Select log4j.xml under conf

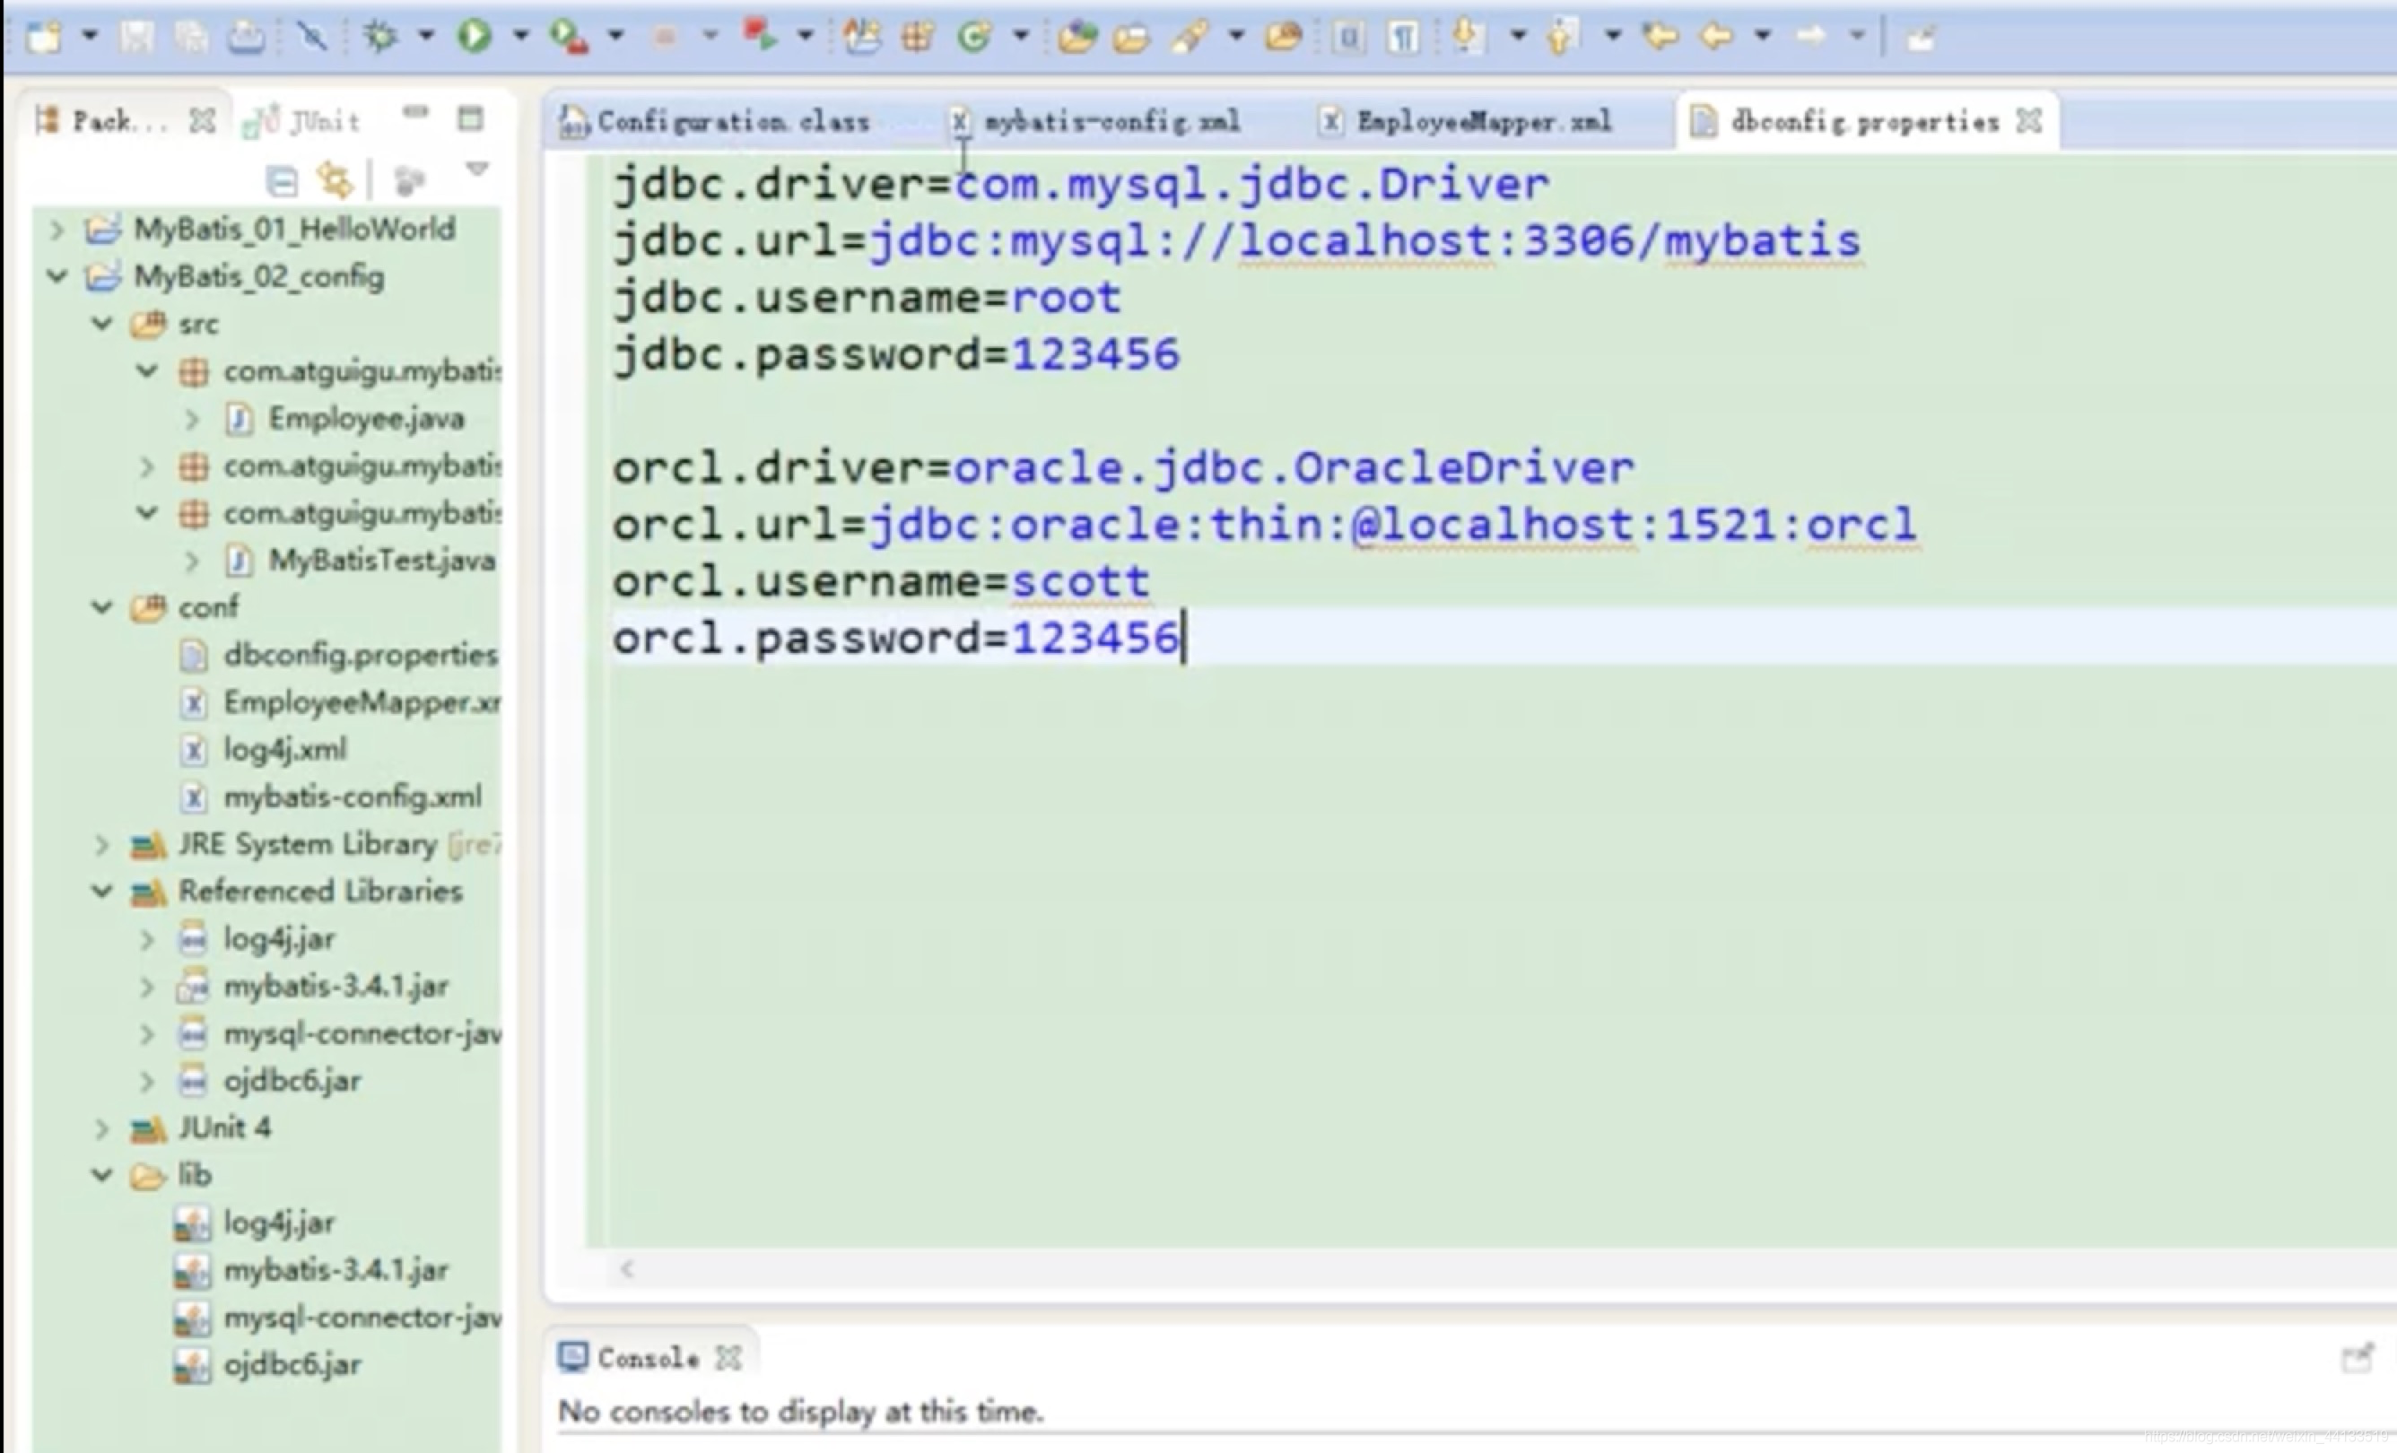coord(265,749)
